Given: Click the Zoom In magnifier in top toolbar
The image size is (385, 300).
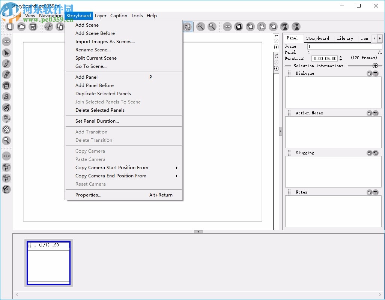Looking at the screenshot, I should point(201,27).
